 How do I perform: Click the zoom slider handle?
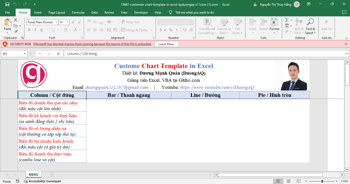pyautogui.click(x=322, y=181)
